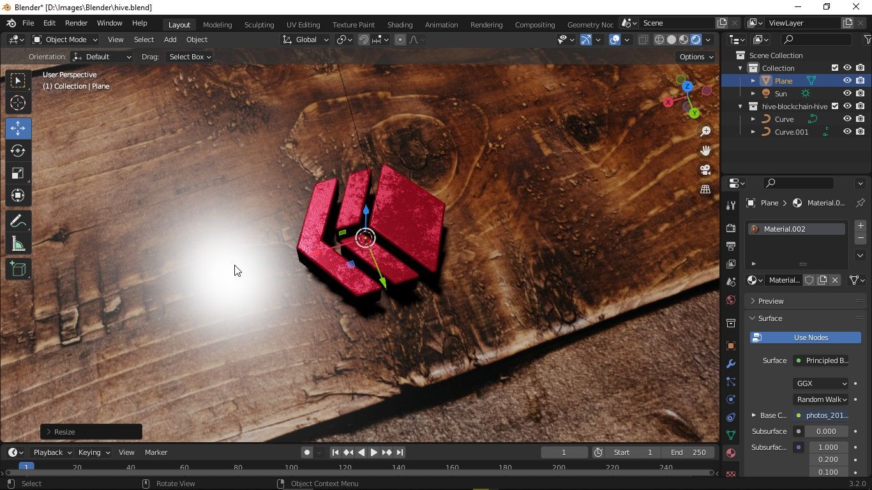Open the Global orientation dropdown

(305, 40)
